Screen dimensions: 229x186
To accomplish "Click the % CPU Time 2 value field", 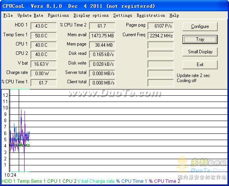I will (102, 26).
